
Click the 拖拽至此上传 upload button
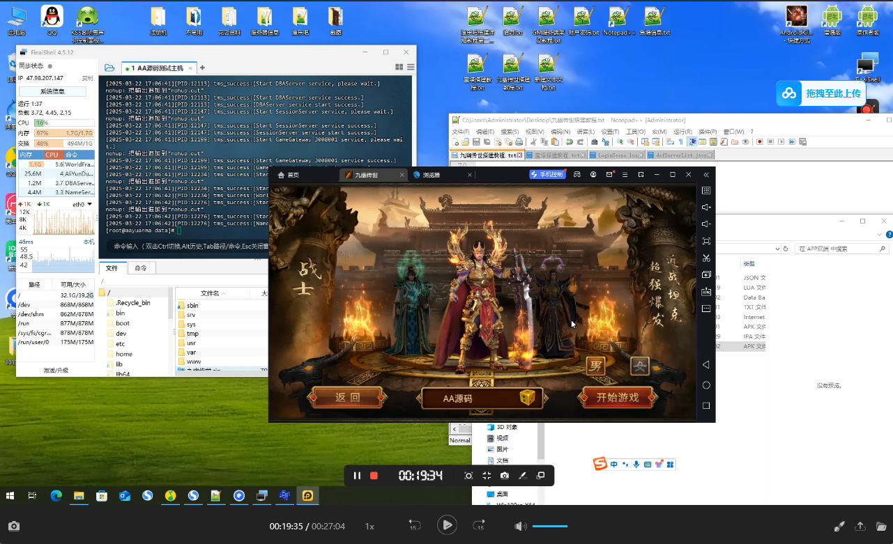[823, 93]
